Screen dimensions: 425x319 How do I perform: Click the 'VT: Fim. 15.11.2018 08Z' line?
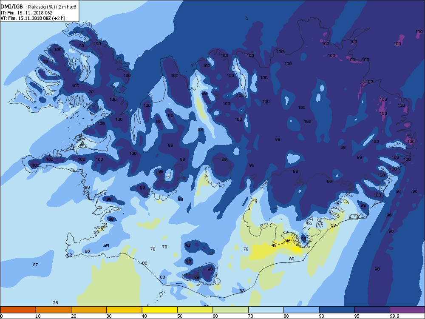(x=25, y=18)
